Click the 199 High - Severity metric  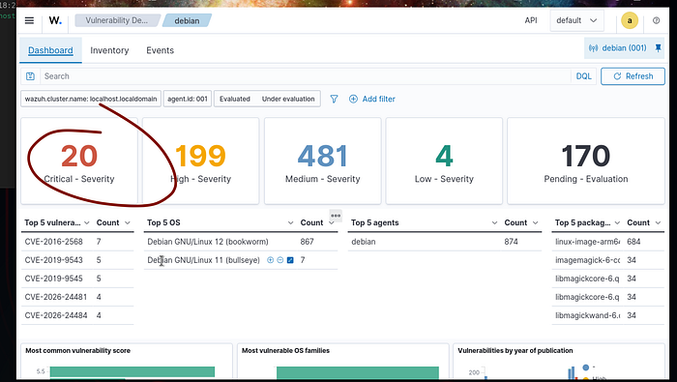[x=201, y=161]
